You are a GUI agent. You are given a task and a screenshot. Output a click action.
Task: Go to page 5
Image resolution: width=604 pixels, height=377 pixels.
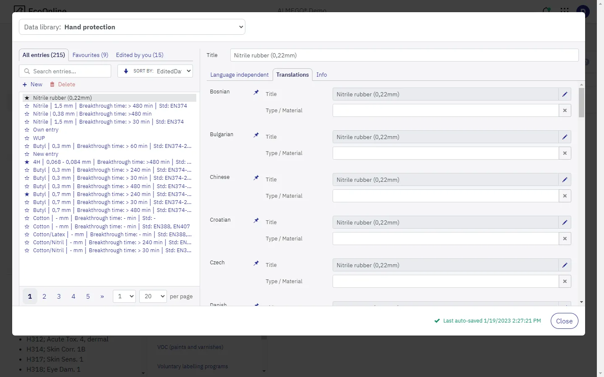click(88, 296)
